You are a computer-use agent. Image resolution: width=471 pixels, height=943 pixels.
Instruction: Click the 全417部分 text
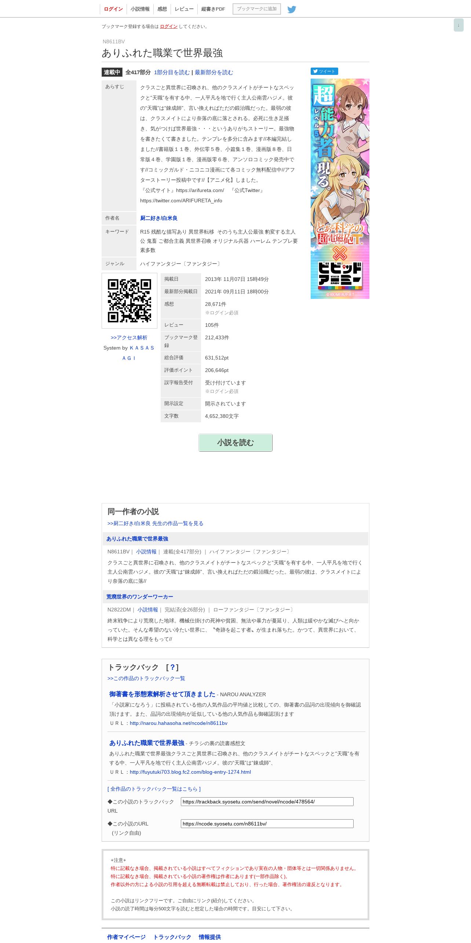tap(138, 72)
